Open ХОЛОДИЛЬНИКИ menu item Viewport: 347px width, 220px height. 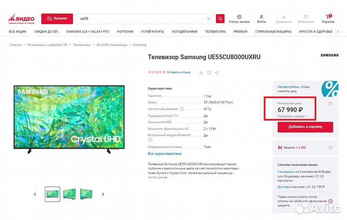(185, 32)
